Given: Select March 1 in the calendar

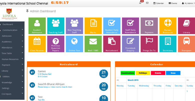Looking at the screenshot, I should [187, 91].
